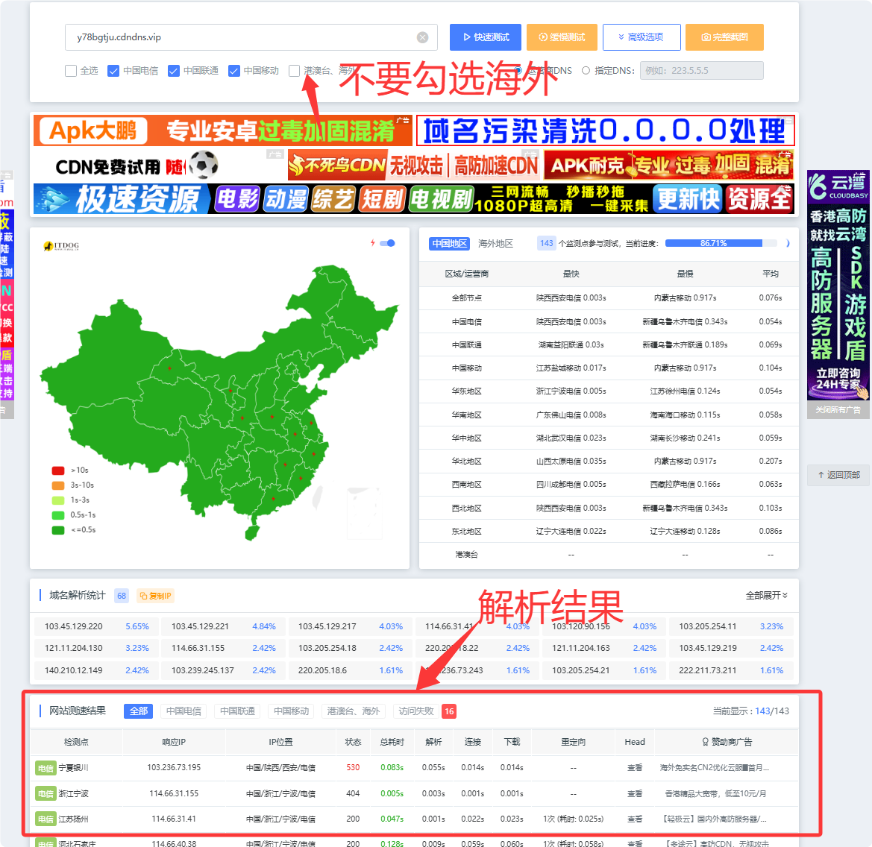The height and width of the screenshot is (847, 872).
Task: Click the 赞助商广告 column header
Action: (x=727, y=742)
